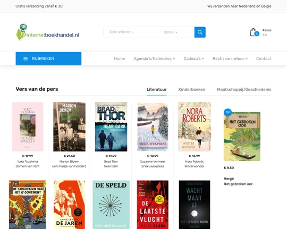287x229 pixels.
Task: Open the Contact page link
Action: (x=264, y=59)
